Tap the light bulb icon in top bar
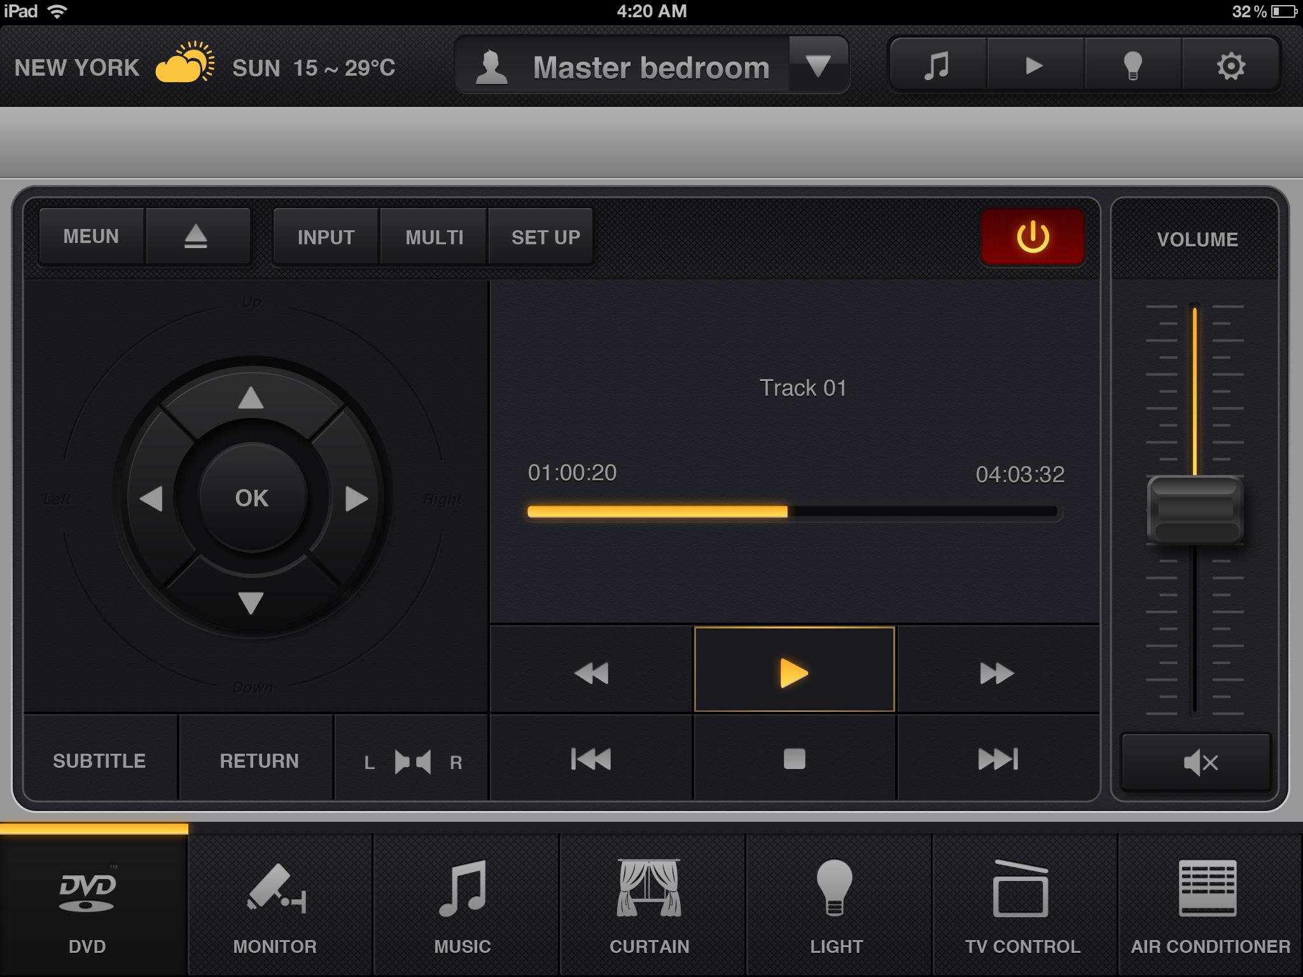 tap(1132, 66)
